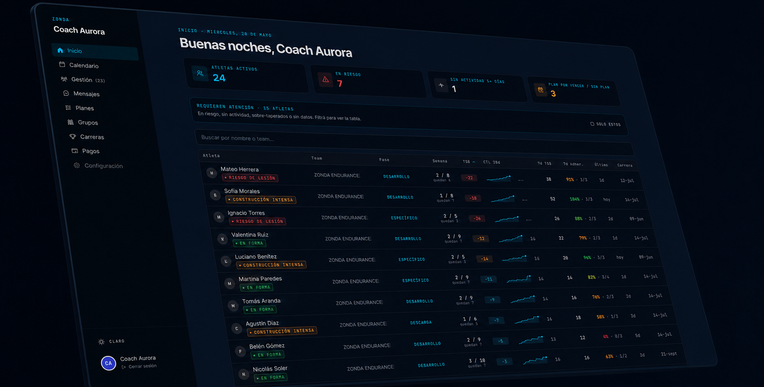Click Ignacio Torres' avatar initial
Image resolution: width=764 pixels, height=387 pixels.
click(x=219, y=217)
